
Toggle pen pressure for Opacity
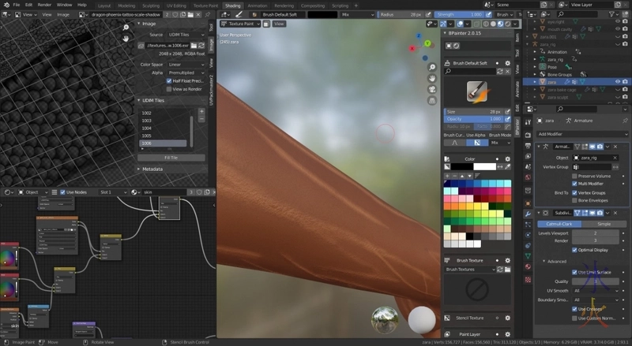tap(507, 119)
